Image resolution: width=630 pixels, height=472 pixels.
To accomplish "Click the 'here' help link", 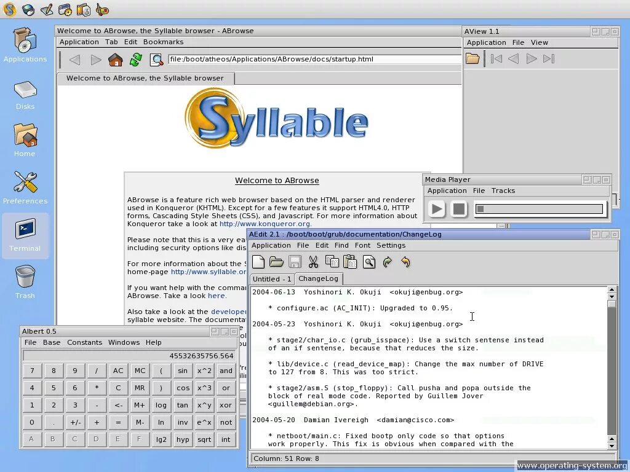I will (x=216, y=296).
